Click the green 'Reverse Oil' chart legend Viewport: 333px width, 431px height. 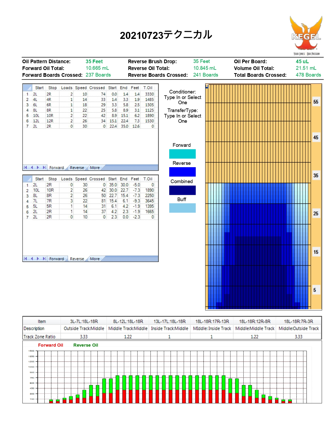point(86,345)
